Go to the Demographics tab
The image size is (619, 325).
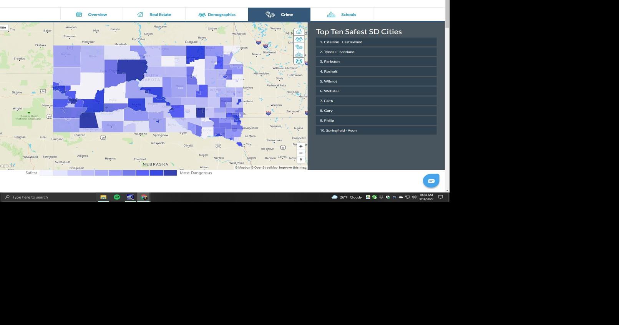(x=217, y=15)
